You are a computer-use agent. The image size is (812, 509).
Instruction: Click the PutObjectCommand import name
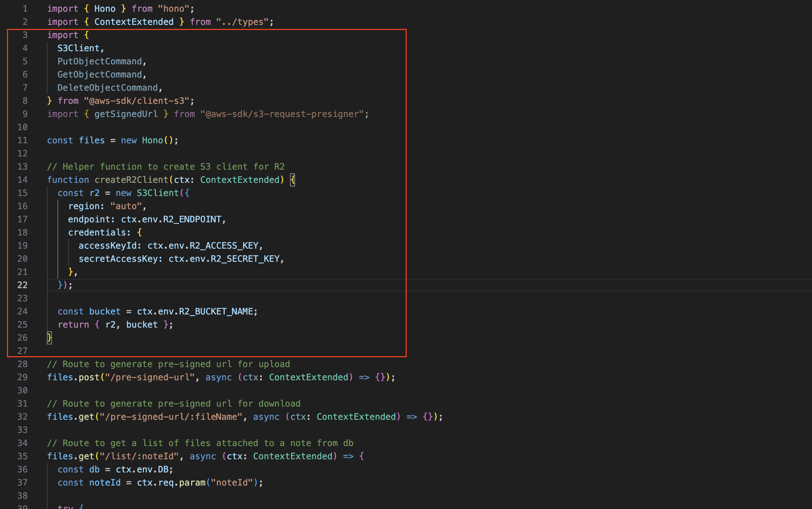point(100,61)
